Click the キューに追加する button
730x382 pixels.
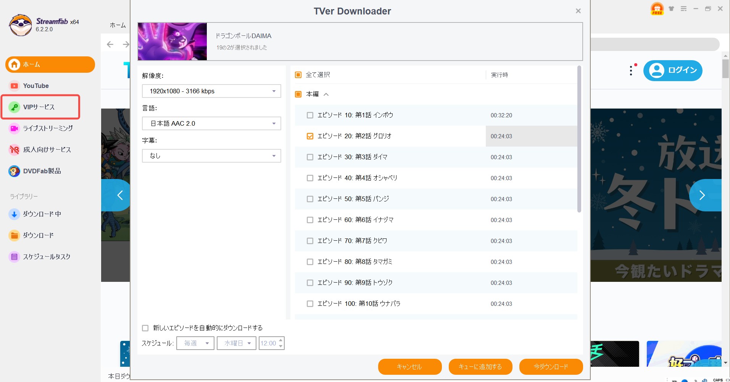(480, 367)
